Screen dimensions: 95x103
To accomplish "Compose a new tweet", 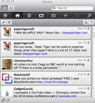I will (3, 100).
